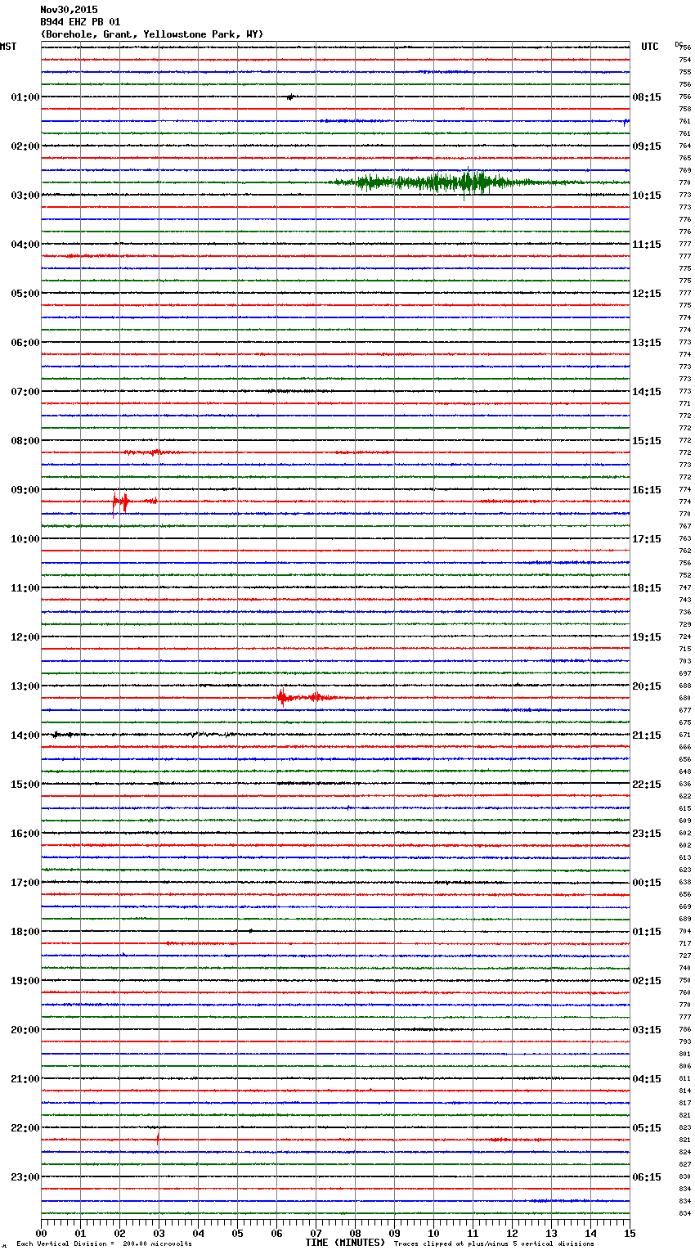Select the 09:00 MST time label
695x1255 pixels.
click(x=25, y=490)
